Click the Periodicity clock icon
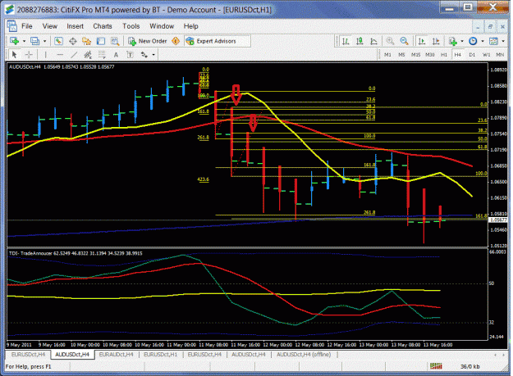Image resolution: width=513 pixels, height=376 pixels. (473, 41)
